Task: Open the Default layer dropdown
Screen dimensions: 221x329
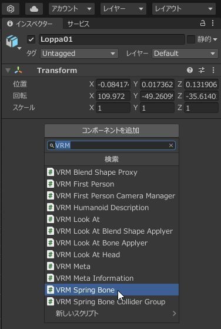Action: (x=185, y=54)
